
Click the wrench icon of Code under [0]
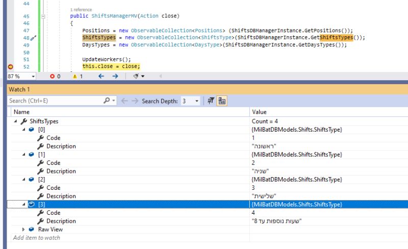(x=40, y=138)
